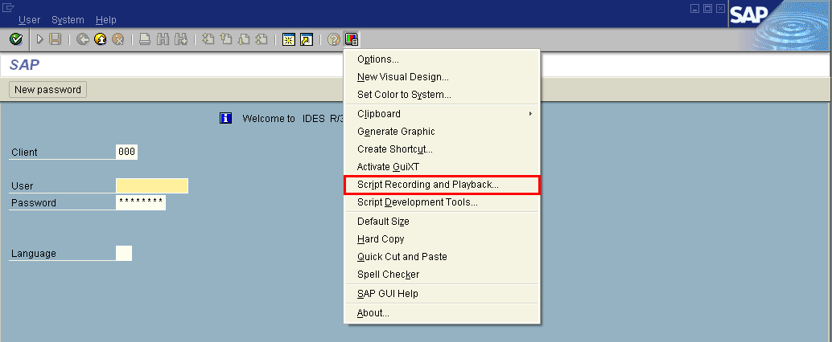The height and width of the screenshot is (342, 832).
Task: Choose Options from the layout menu
Action: pos(377,59)
